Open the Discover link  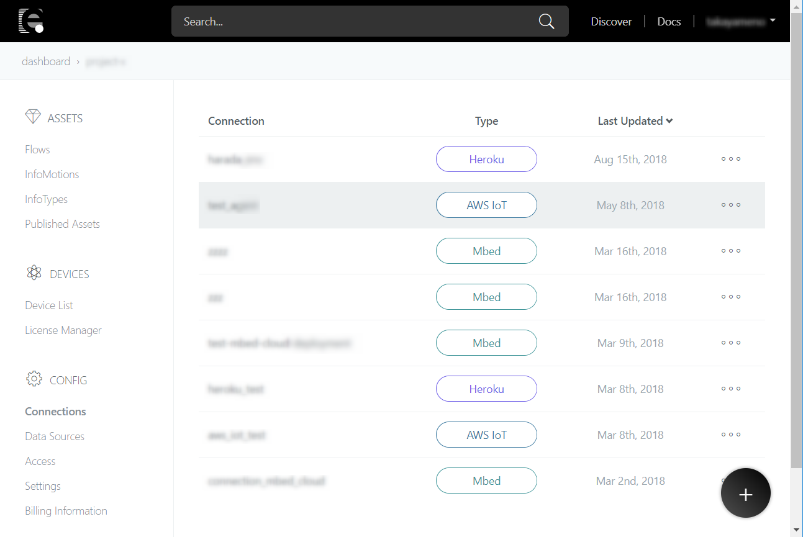611,22
